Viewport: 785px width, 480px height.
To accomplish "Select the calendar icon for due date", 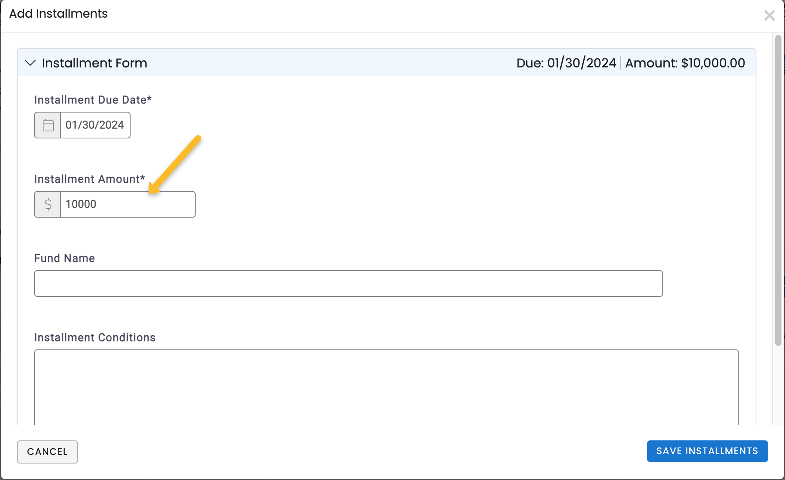I will pyautogui.click(x=47, y=125).
